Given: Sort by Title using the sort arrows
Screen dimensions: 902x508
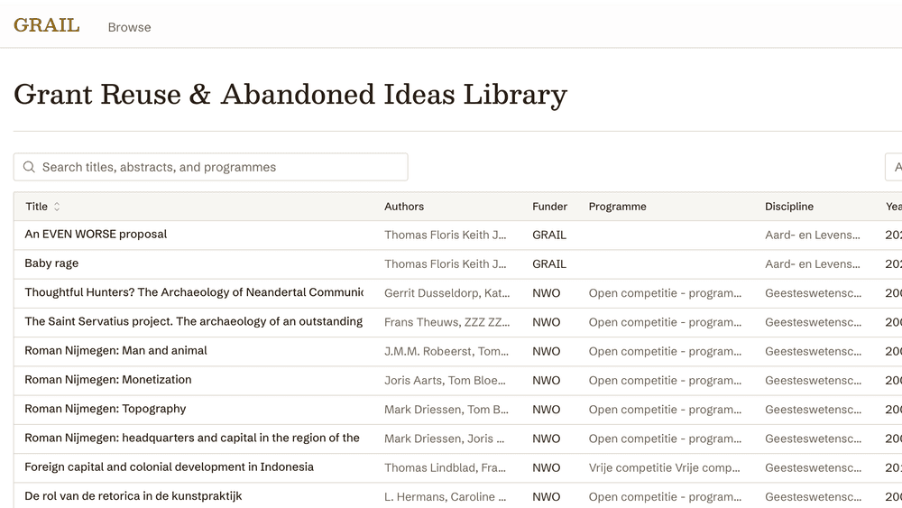Looking at the screenshot, I should [x=57, y=207].
